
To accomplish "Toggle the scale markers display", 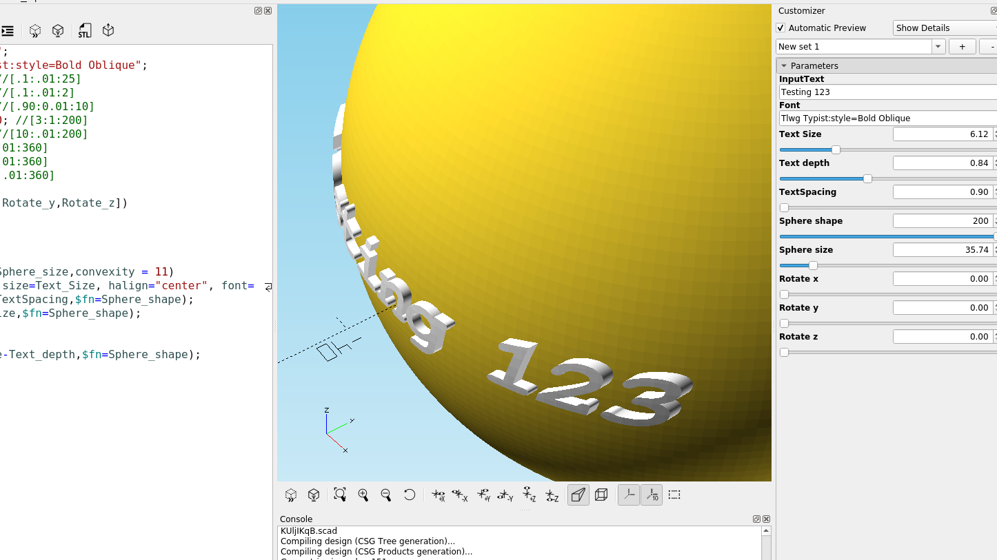I will click(x=652, y=495).
